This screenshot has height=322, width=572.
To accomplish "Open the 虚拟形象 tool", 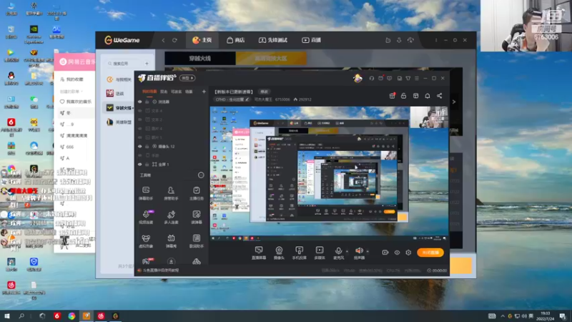I will pos(146,241).
